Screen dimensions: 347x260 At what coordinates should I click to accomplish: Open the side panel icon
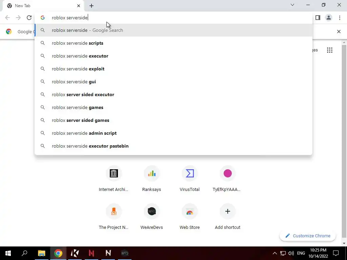[318, 18]
